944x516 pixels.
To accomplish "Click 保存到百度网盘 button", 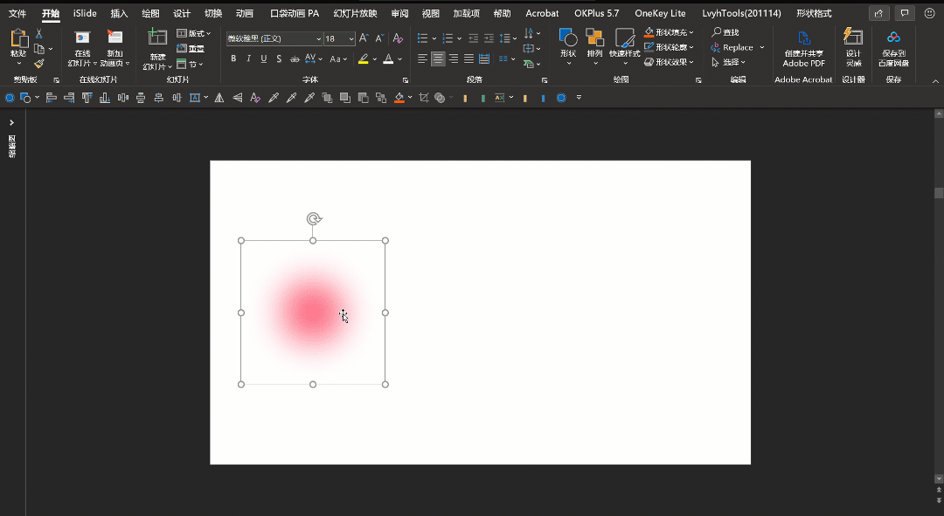I will pyautogui.click(x=893, y=48).
